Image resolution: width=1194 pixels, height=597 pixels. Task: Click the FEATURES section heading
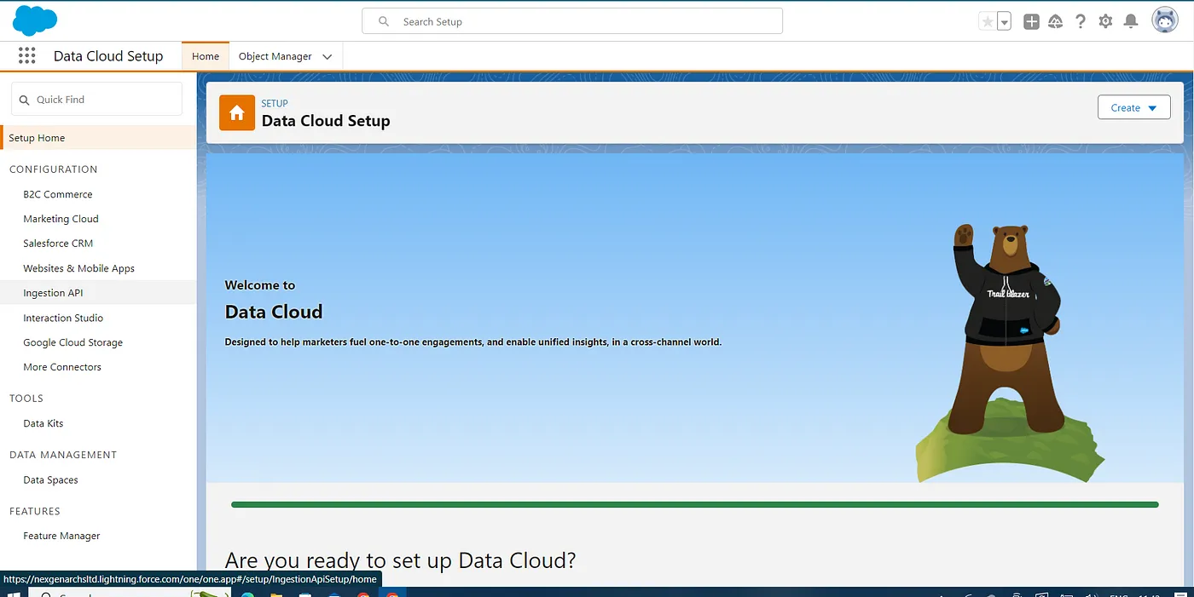(35, 512)
